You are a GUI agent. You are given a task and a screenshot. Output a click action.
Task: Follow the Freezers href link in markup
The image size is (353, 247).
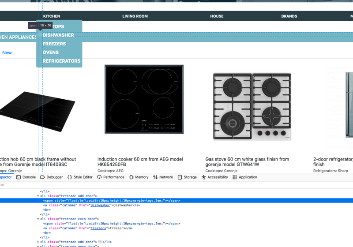click(98, 228)
